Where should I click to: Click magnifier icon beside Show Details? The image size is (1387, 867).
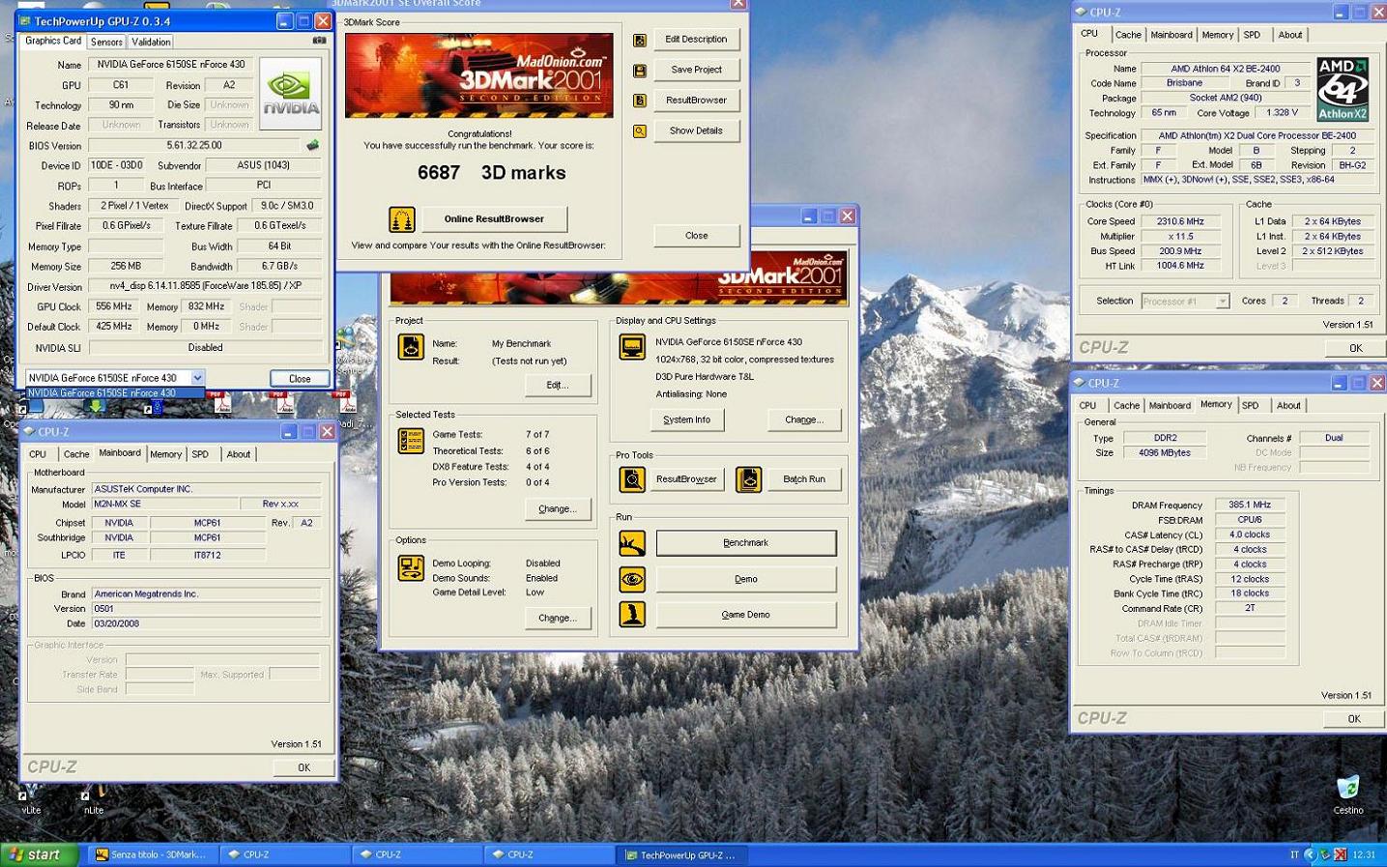640,130
